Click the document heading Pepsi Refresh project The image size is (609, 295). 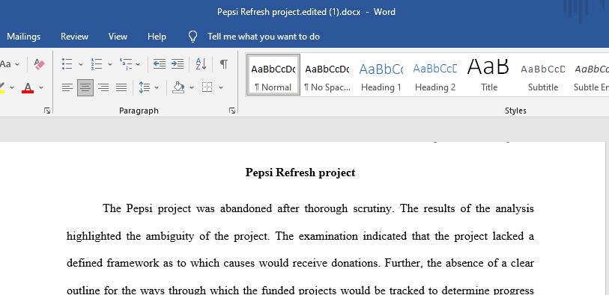(x=300, y=173)
